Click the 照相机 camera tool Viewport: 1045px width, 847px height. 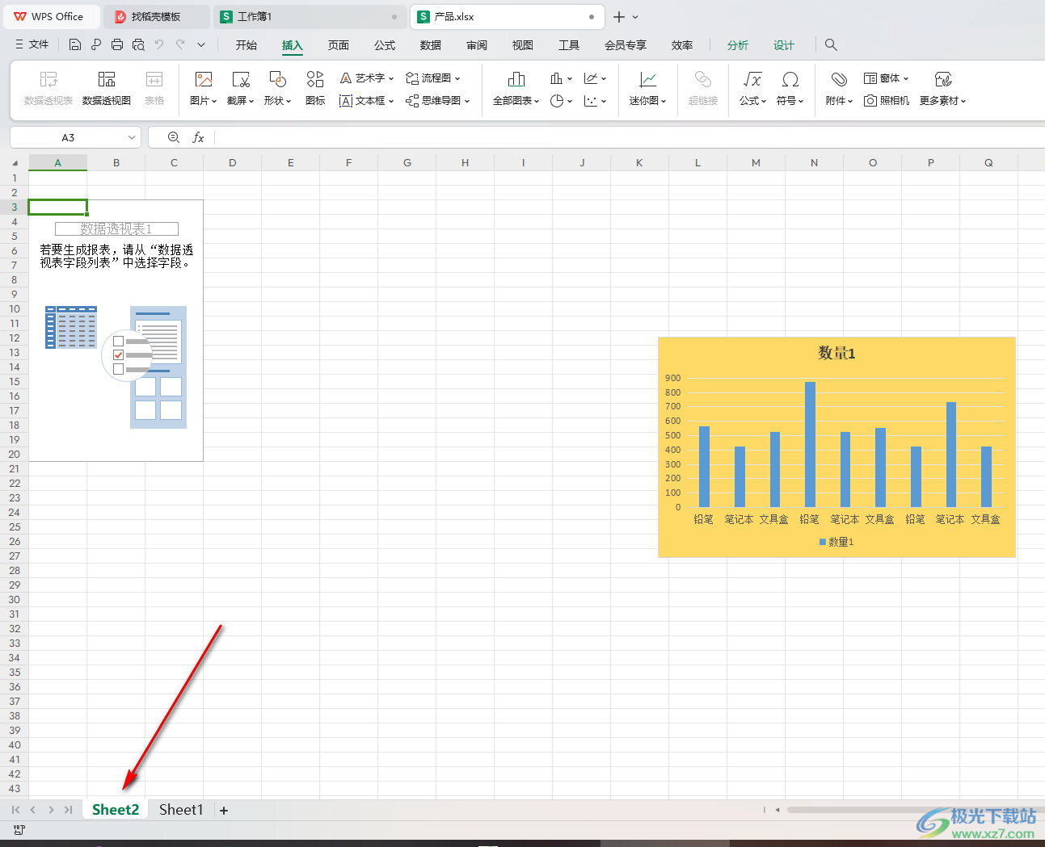(x=887, y=101)
